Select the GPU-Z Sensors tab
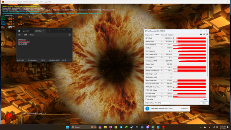 tap(157, 35)
